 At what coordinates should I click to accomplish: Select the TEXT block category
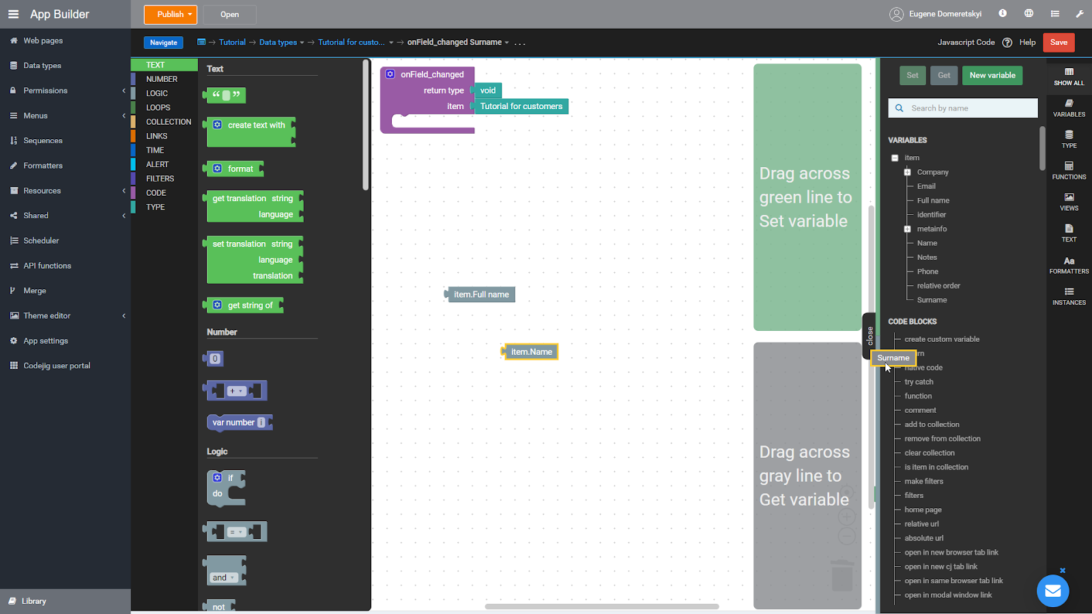164,65
